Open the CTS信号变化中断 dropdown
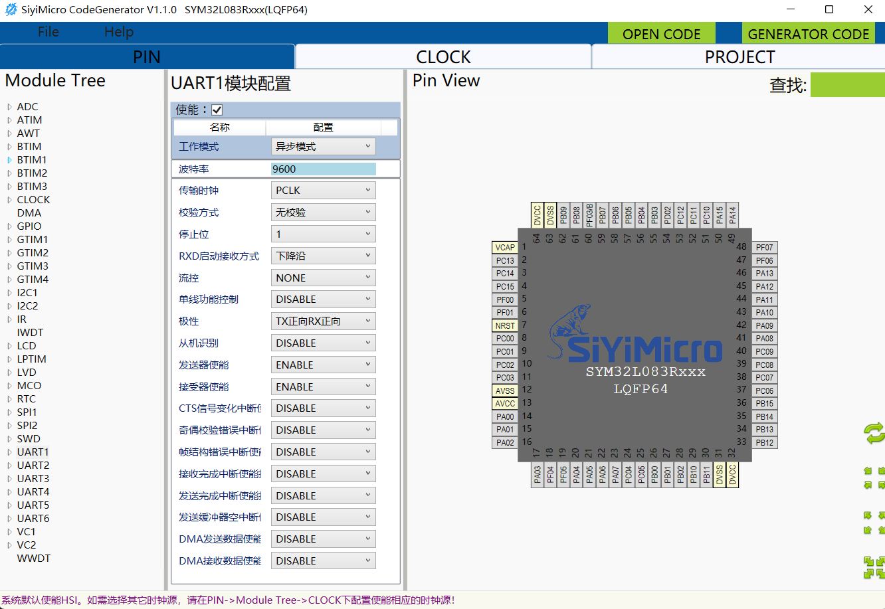The image size is (885, 609). 324,408
